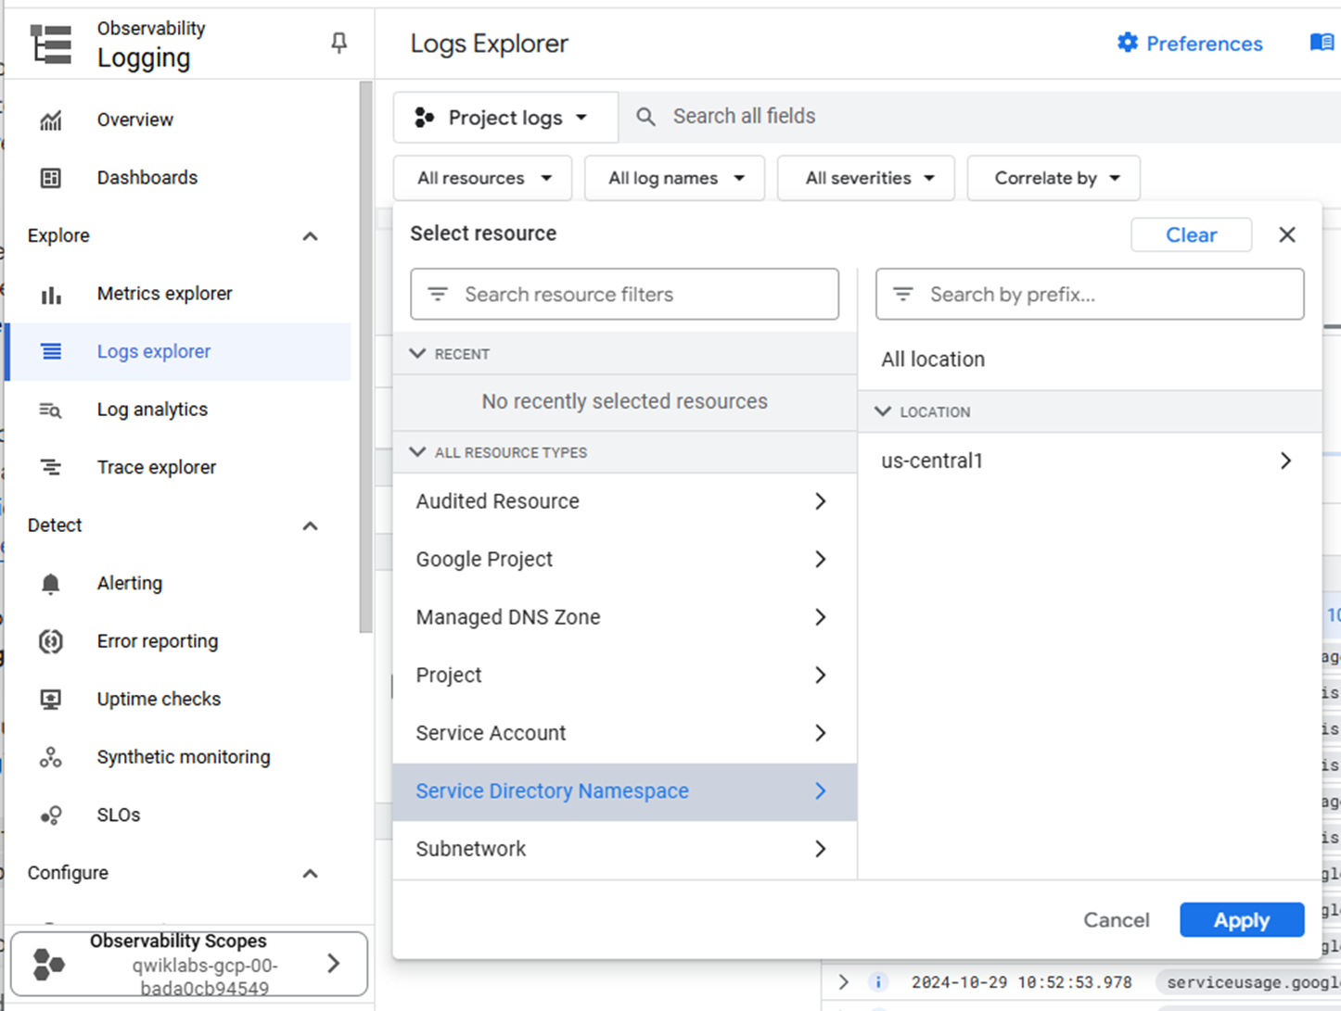The image size is (1341, 1011).
Task: Close the Select resource panel
Action: click(1287, 234)
